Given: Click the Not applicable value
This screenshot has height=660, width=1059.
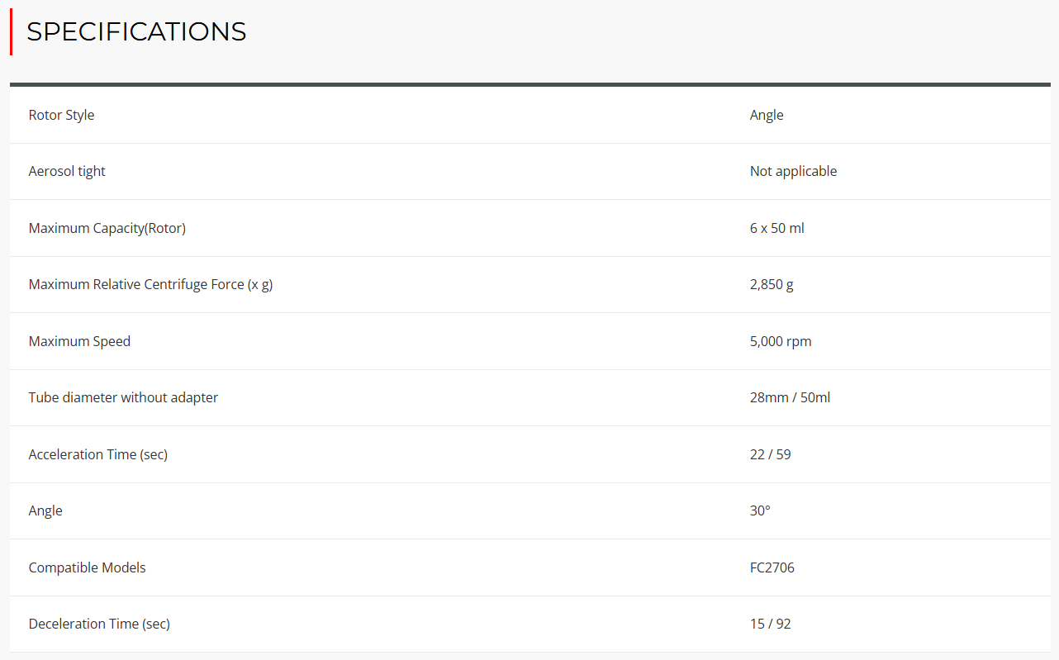Looking at the screenshot, I should point(792,171).
